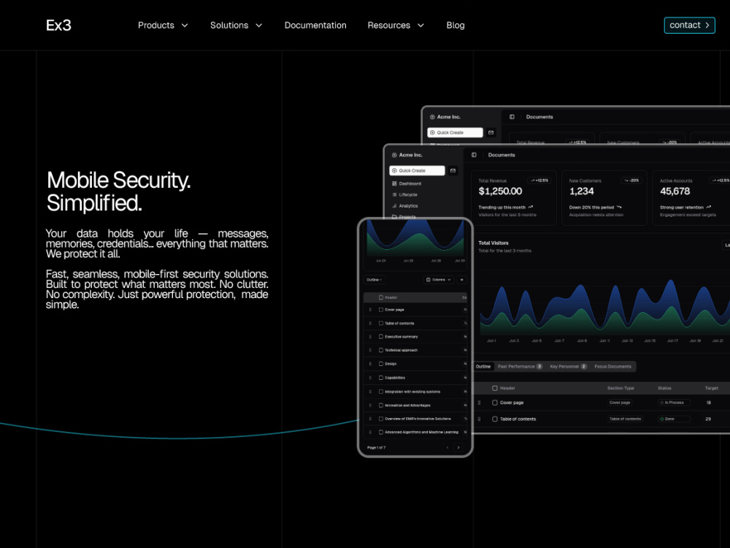The height and width of the screenshot is (548, 730).
Task: Open the Columns dropdown on the phone mockup
Action: 439,280
